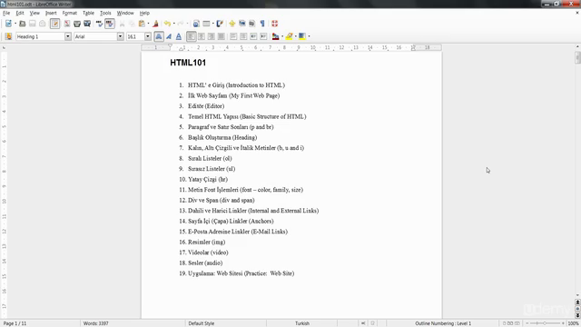Justify paragraph text
The width and height of the screenshot is (581, 327).
222,36
